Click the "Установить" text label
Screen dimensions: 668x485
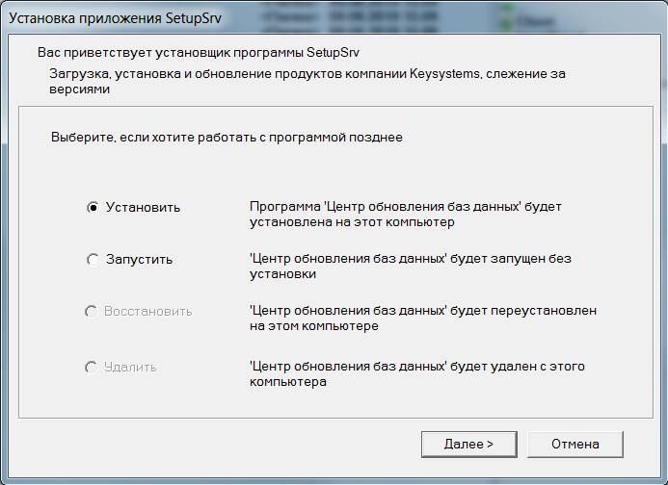(143, 207)
